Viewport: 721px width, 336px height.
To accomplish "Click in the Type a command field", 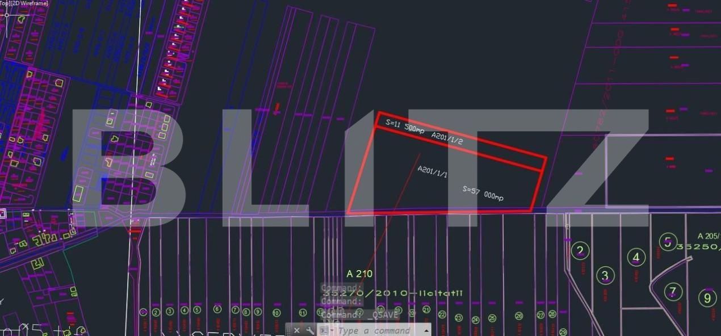I will pos(375,330).
